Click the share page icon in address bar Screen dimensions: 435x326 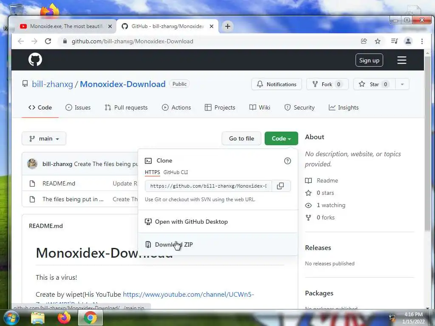pyautogui.click(x=364, y=41)
